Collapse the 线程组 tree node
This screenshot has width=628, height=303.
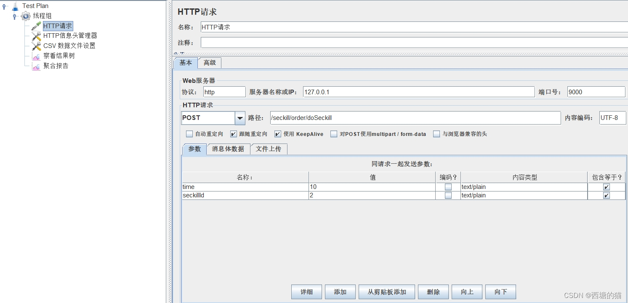[15, 16]
